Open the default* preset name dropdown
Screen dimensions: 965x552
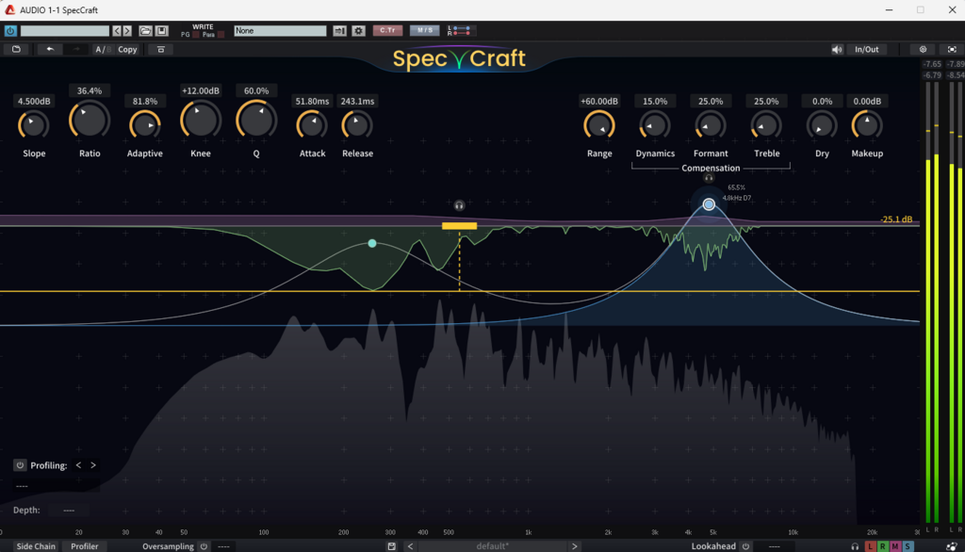coord(492,545)
